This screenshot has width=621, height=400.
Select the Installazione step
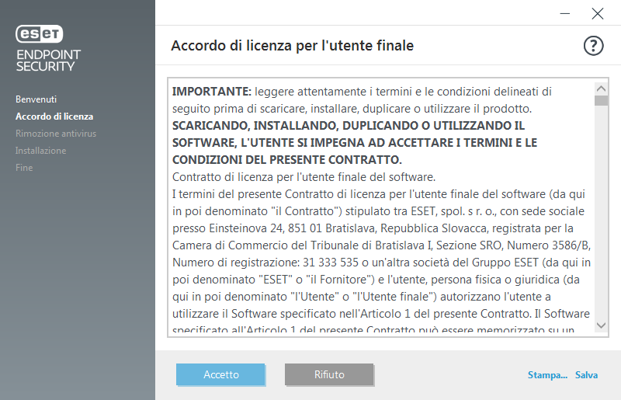[x=41, y=150]
